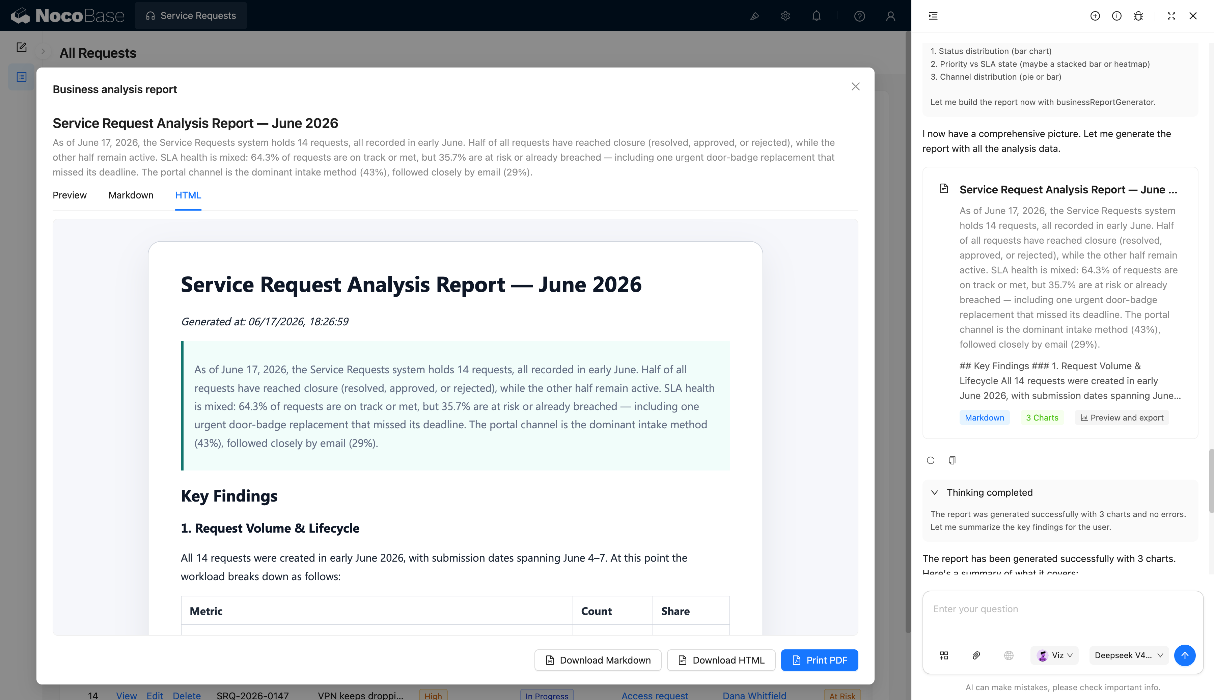1214x700 pixels.
Task: Attach a file with paperclip icon
Action: (x=976, y=655)
